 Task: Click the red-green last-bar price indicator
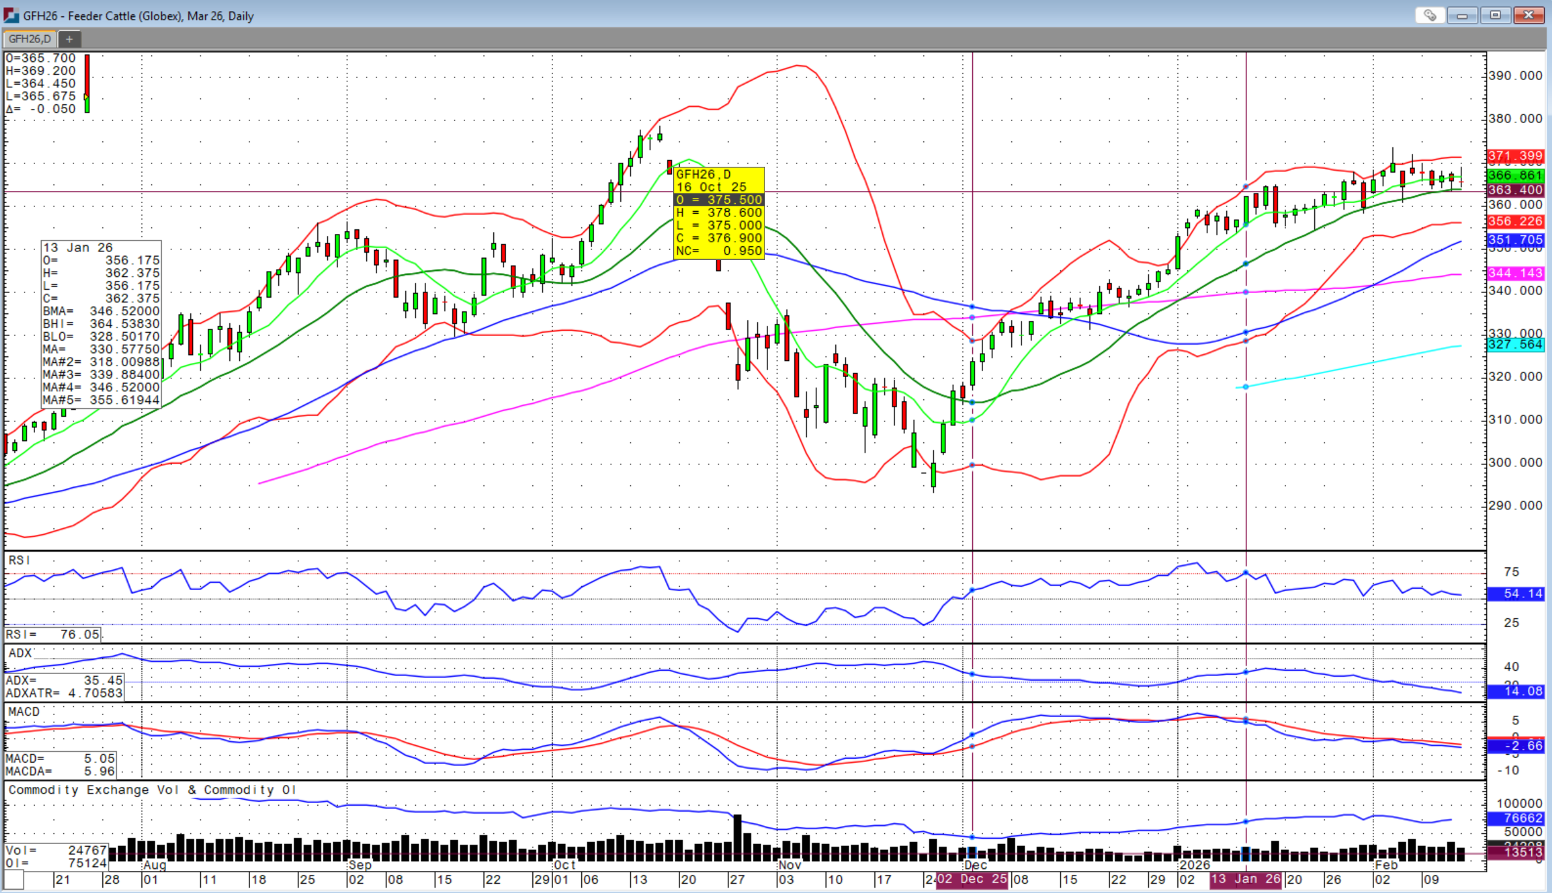pos(87,83)
